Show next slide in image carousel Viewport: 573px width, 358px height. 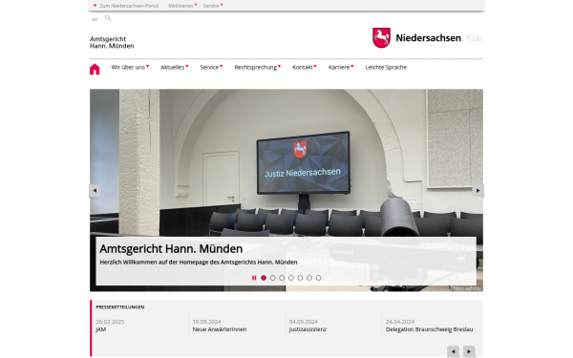click(x=478, y=190)
